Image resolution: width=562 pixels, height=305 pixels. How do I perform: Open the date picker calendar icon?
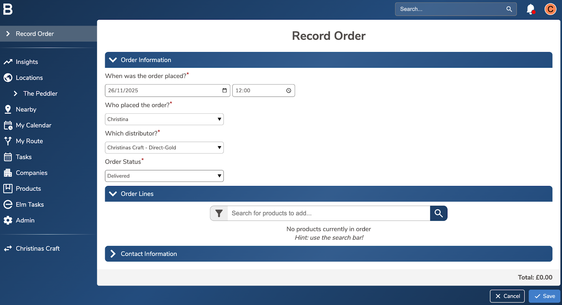pyautogui.click(x=224, y=91)
